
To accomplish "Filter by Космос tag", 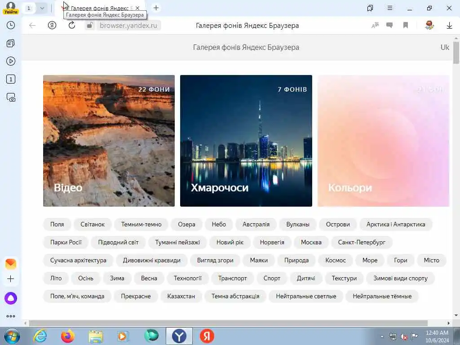I will point(336,260).
